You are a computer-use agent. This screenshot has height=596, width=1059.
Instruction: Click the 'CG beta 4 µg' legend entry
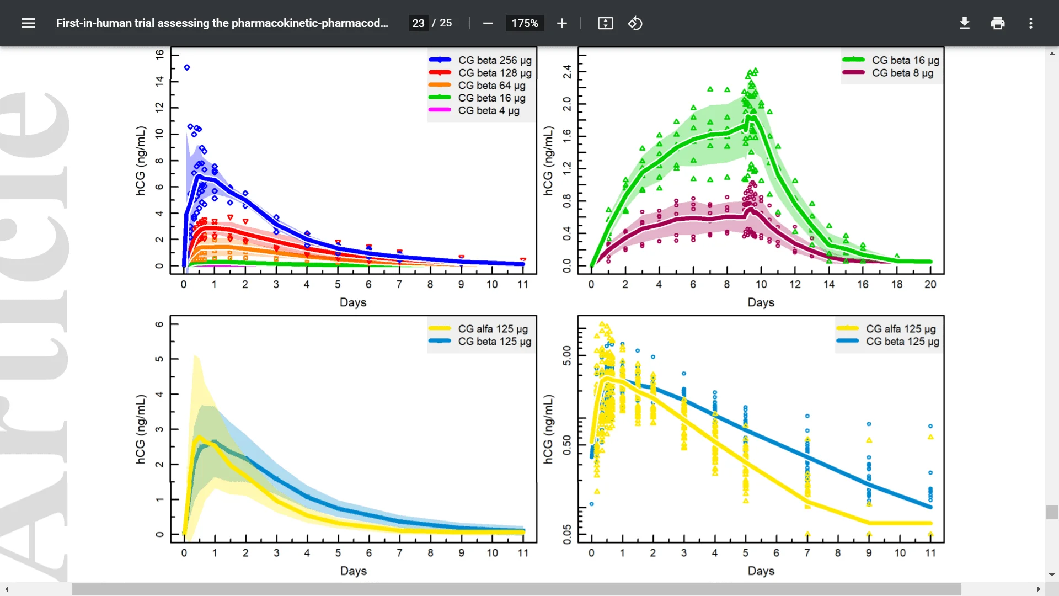474,110
